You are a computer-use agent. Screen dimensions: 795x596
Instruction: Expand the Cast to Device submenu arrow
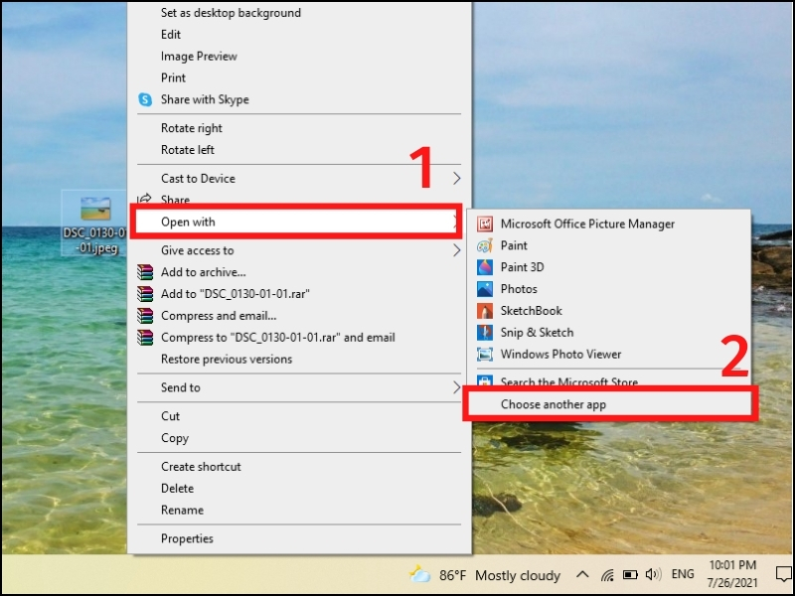click(x=457, y=179)
